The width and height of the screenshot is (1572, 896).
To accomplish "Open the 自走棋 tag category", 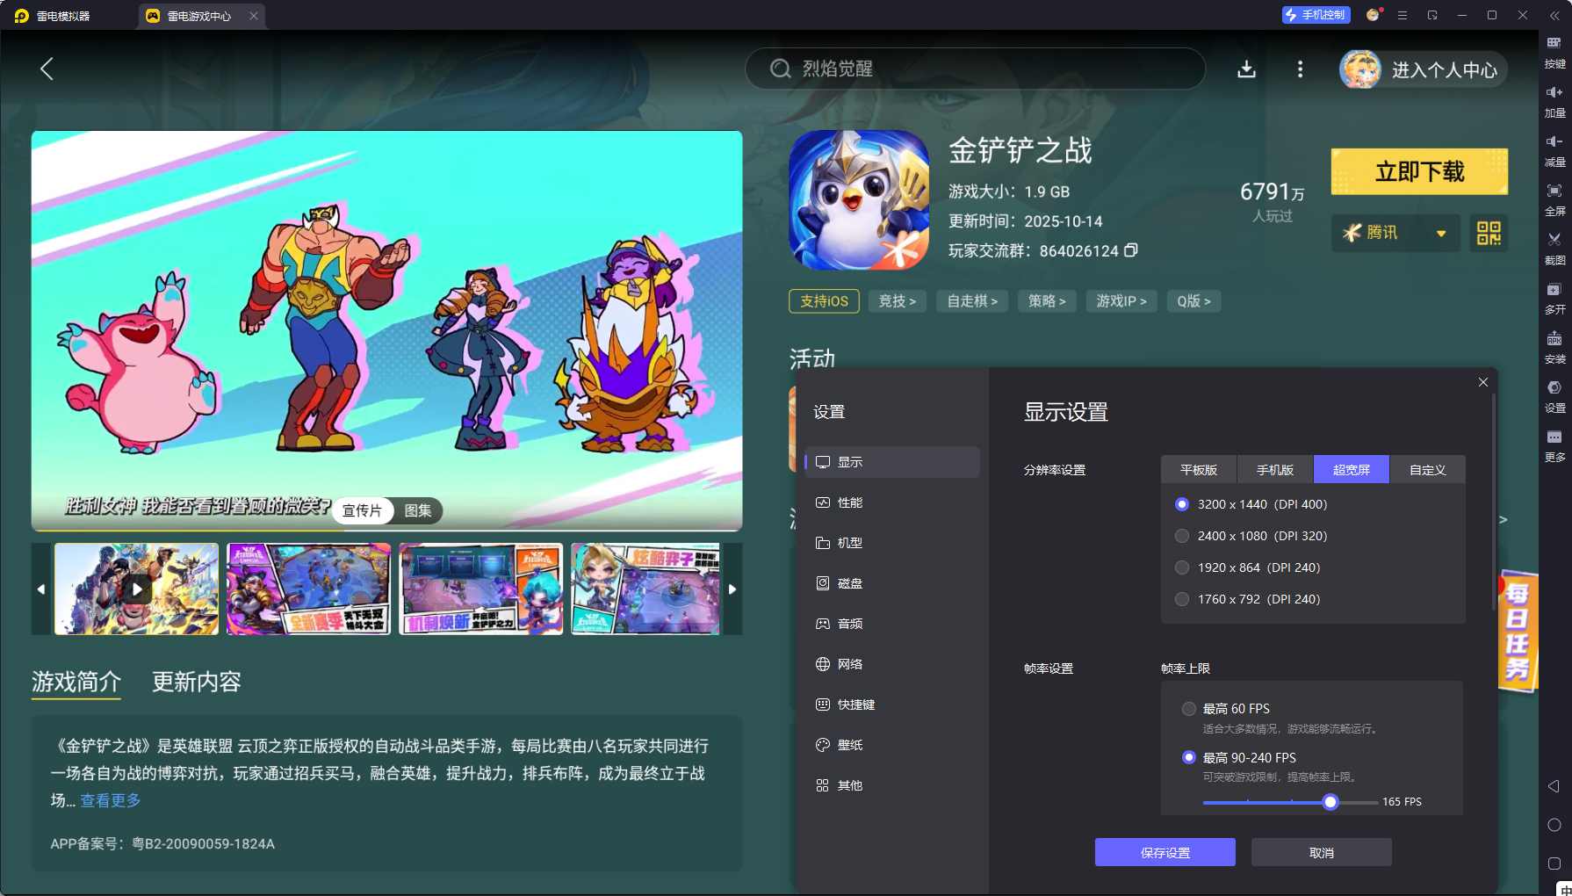I will [972, 301].
